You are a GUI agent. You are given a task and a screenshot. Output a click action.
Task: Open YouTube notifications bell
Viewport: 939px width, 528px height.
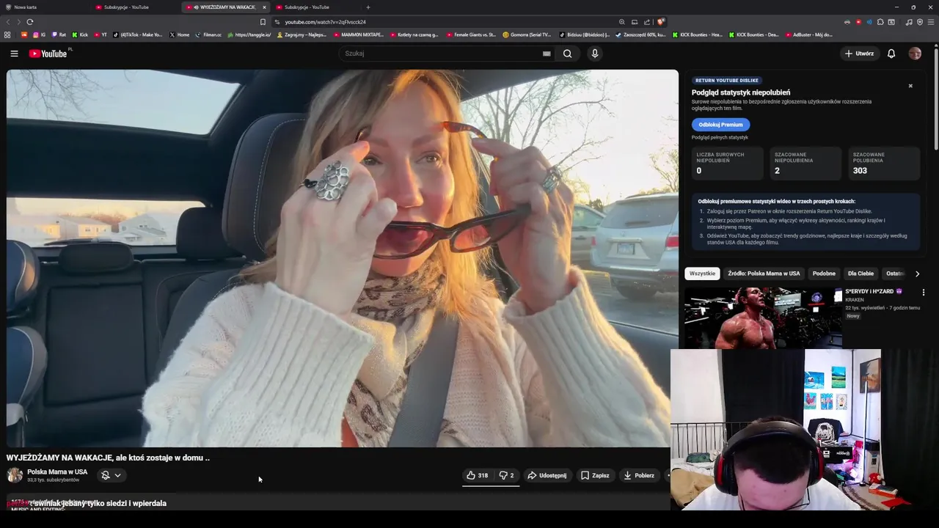pyautogui.click(x=891, y=54)
